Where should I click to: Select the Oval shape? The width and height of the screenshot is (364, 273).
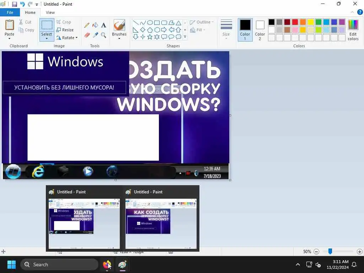(x=150, y=23)
